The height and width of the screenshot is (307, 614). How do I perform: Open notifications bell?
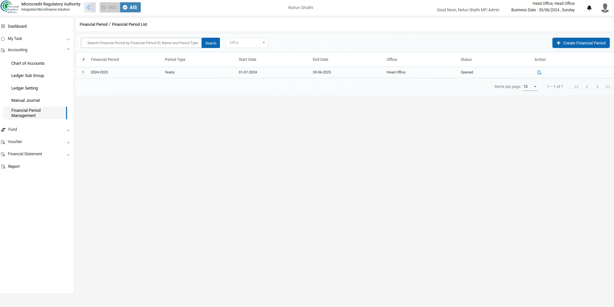pyautogui.click(x=589, y=8)
